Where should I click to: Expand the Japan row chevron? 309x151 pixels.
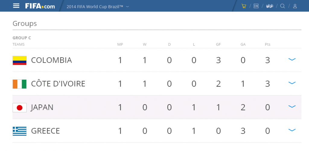coord(292,106)
